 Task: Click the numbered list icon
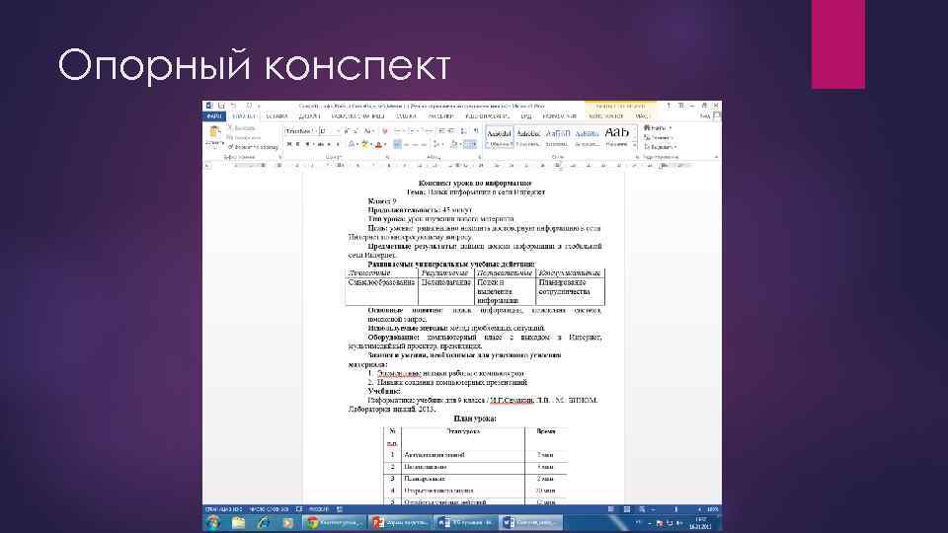[414, 131]
